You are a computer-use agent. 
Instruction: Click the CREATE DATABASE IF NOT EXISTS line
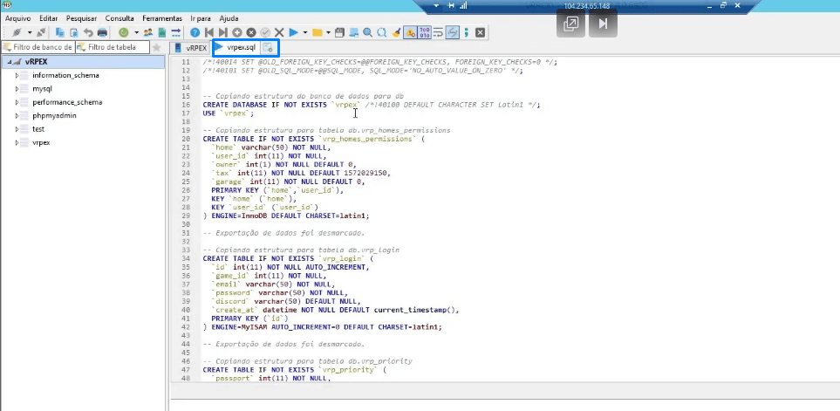[x=372, y=105]
